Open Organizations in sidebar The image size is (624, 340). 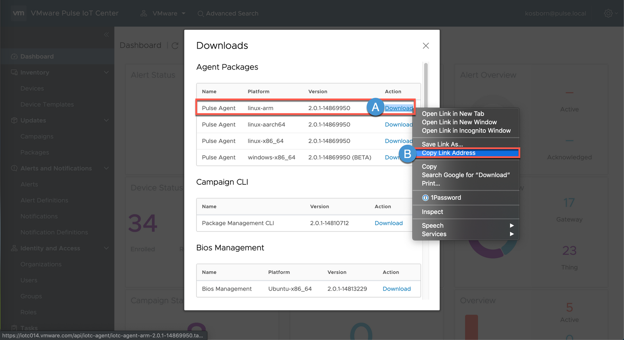coord(41,264)
